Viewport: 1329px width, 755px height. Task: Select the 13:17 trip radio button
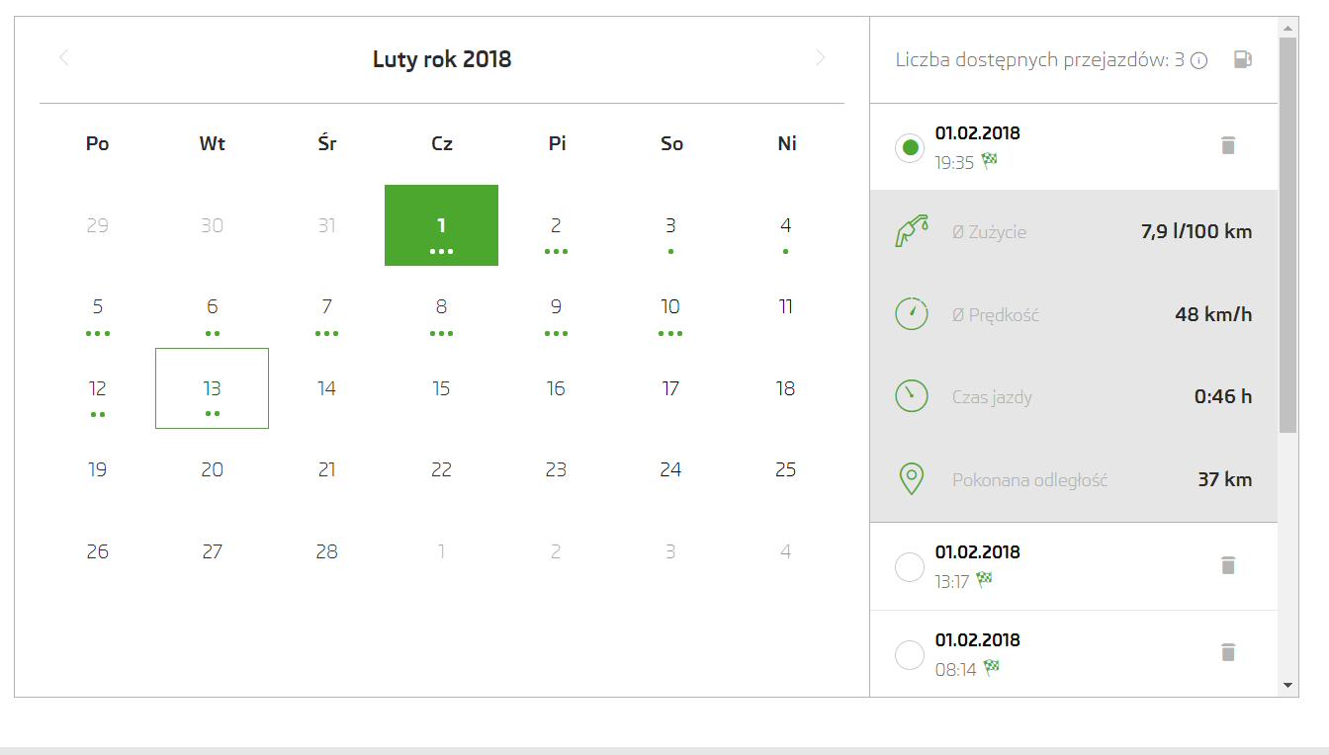point(910,567)
